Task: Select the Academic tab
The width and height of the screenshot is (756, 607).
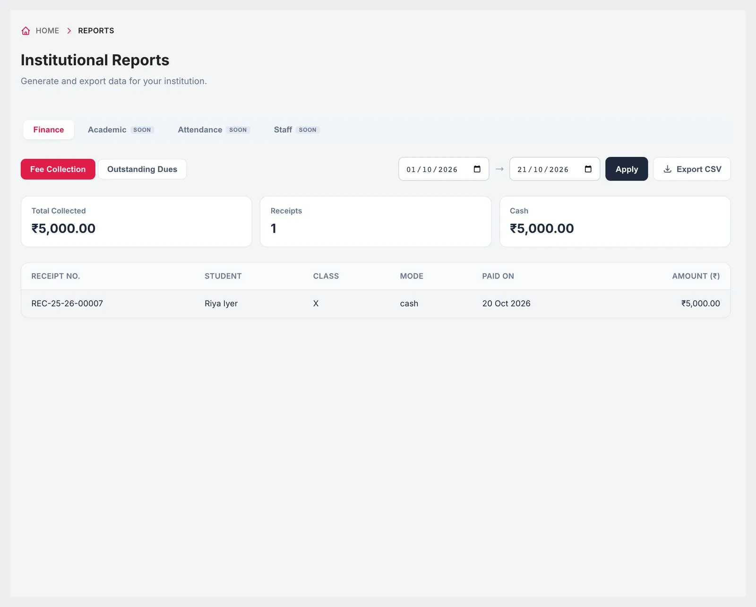Action: coord(121,130)
